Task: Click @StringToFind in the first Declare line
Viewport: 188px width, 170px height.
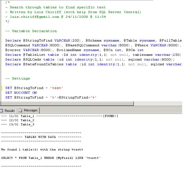Action: [38, 40]
